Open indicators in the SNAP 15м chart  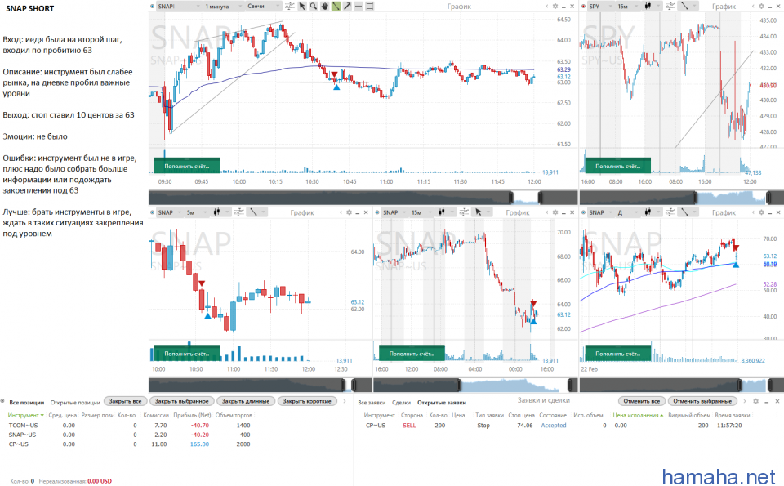point(464,212)
